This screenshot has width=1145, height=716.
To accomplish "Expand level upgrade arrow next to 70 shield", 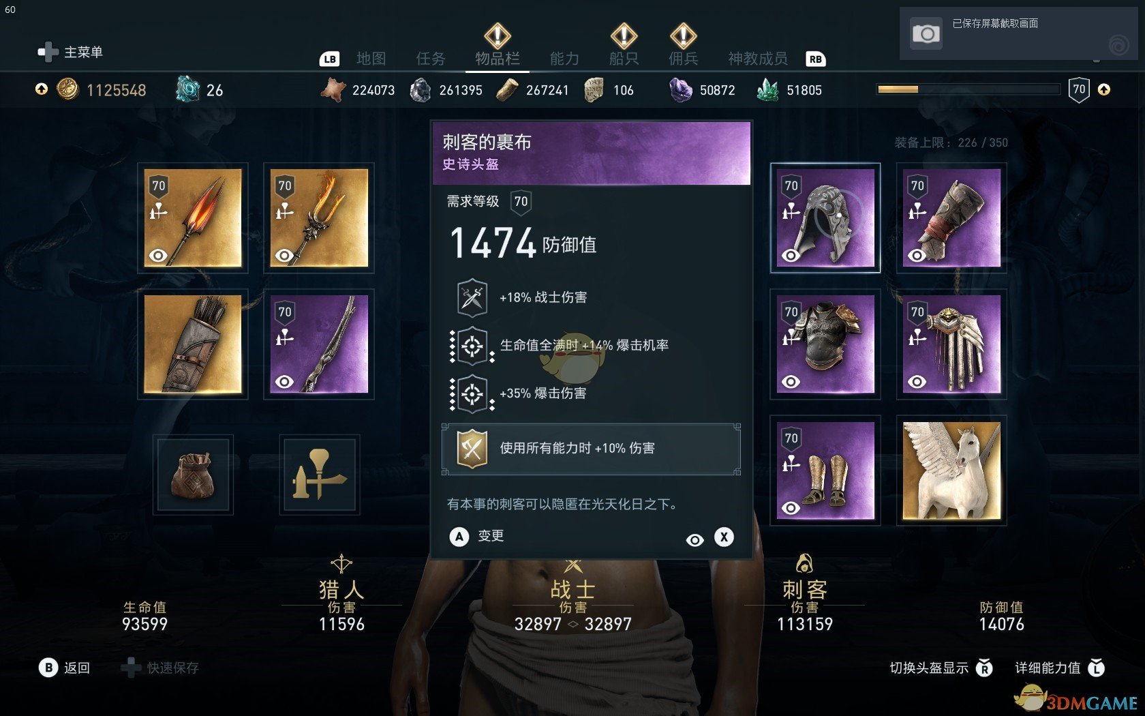I will [x=1104, y=89].
